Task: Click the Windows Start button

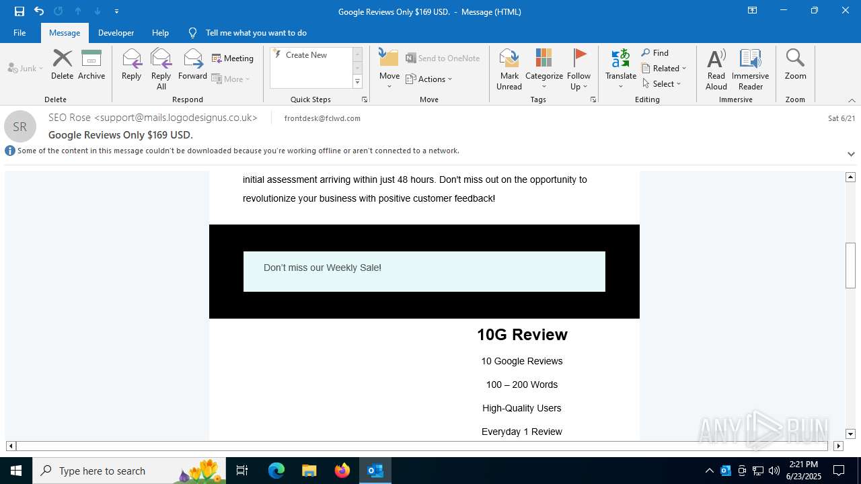Action: [16, 471]
